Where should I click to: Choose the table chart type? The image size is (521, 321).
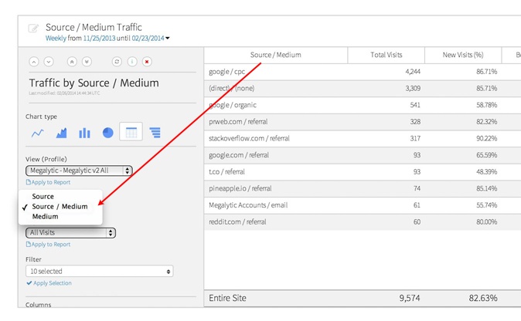pos(131,133)
